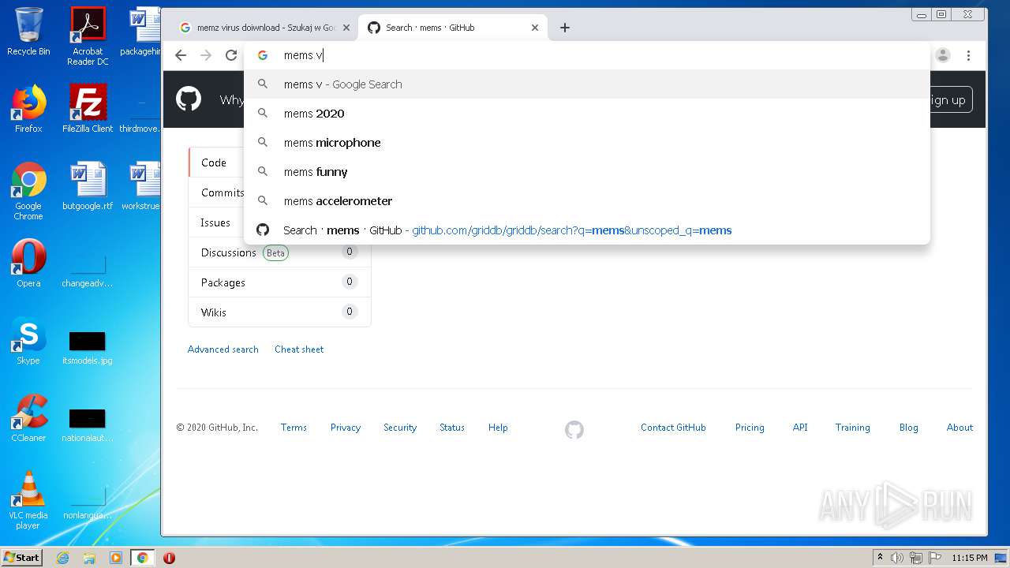Viewport: 1010px width, 568px height.
Task: Open the Chrome profile avatar icon
Action: [943, 55]
